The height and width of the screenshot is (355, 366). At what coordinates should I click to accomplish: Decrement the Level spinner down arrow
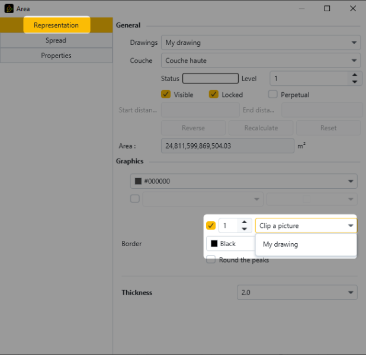coord(354,82)
